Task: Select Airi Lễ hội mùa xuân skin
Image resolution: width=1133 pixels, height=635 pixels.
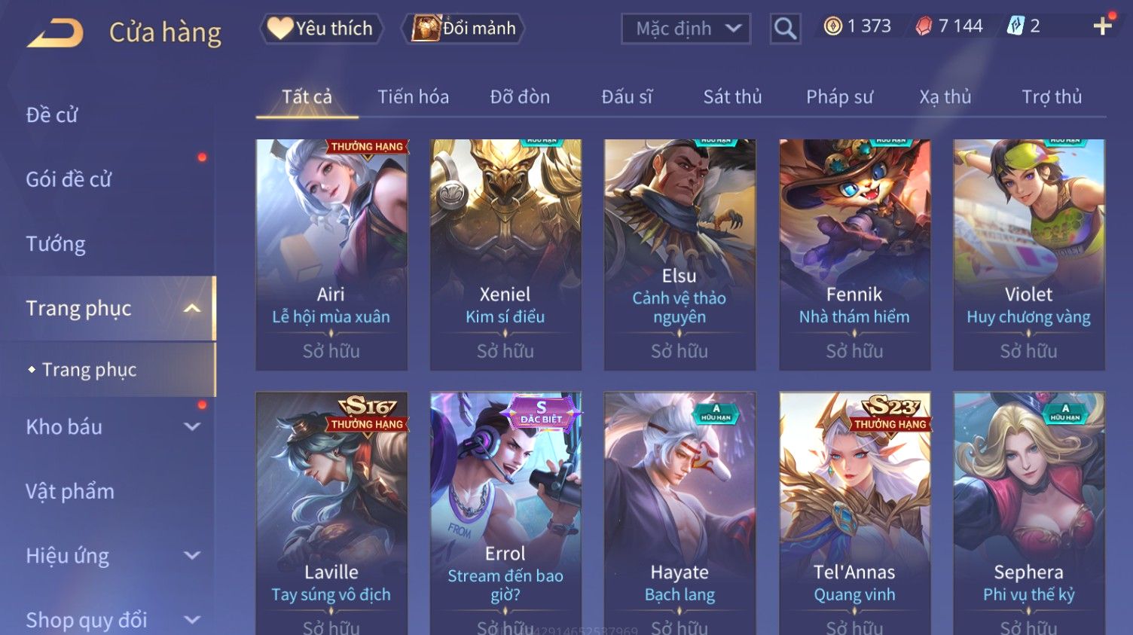Action: point(331,255)
